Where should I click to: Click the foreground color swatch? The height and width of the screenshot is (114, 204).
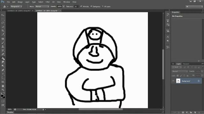[x=2, y=96]
